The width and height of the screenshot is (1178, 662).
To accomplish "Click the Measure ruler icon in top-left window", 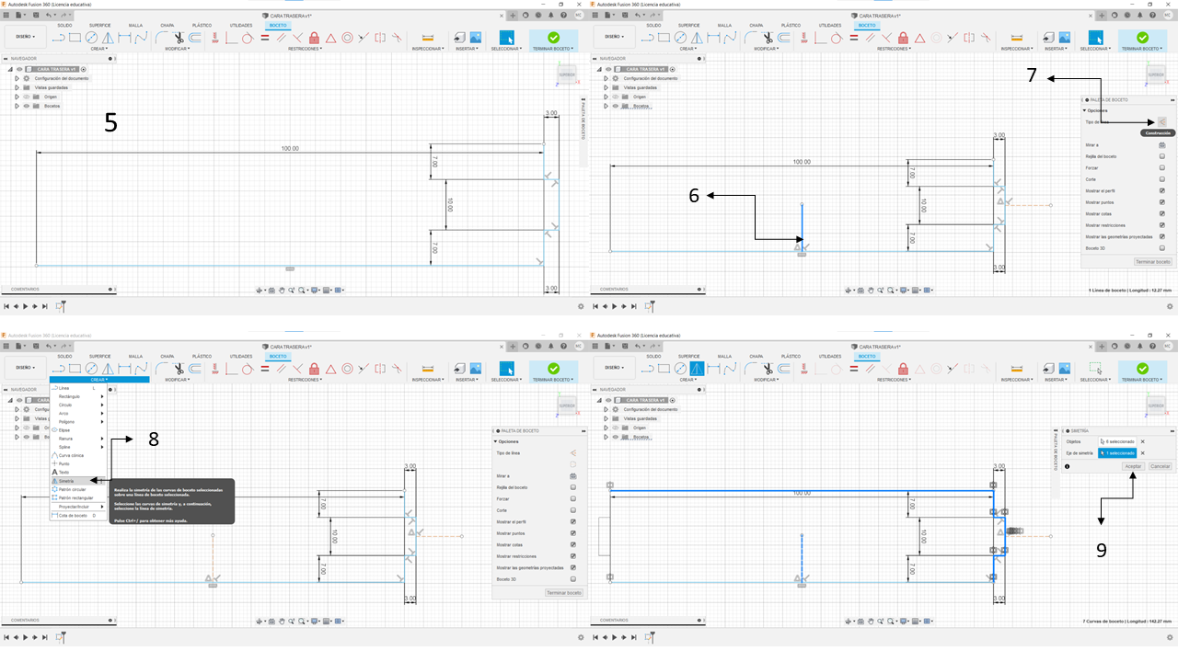I will pos(427,38).
